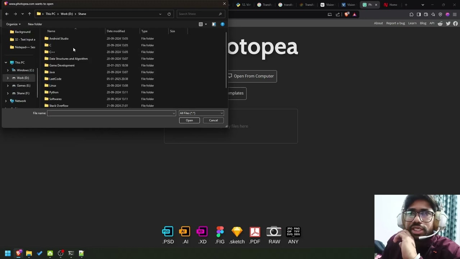Open Notepad++ from the taskbar
The width and height of the screenshot is (460, 259).
81,253
